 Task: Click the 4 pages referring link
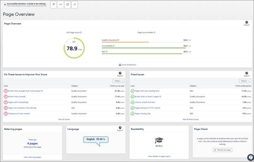tap(33, 143)
